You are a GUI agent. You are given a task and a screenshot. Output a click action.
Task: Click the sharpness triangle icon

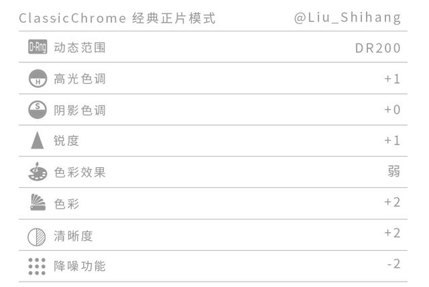tap(38, 140)
